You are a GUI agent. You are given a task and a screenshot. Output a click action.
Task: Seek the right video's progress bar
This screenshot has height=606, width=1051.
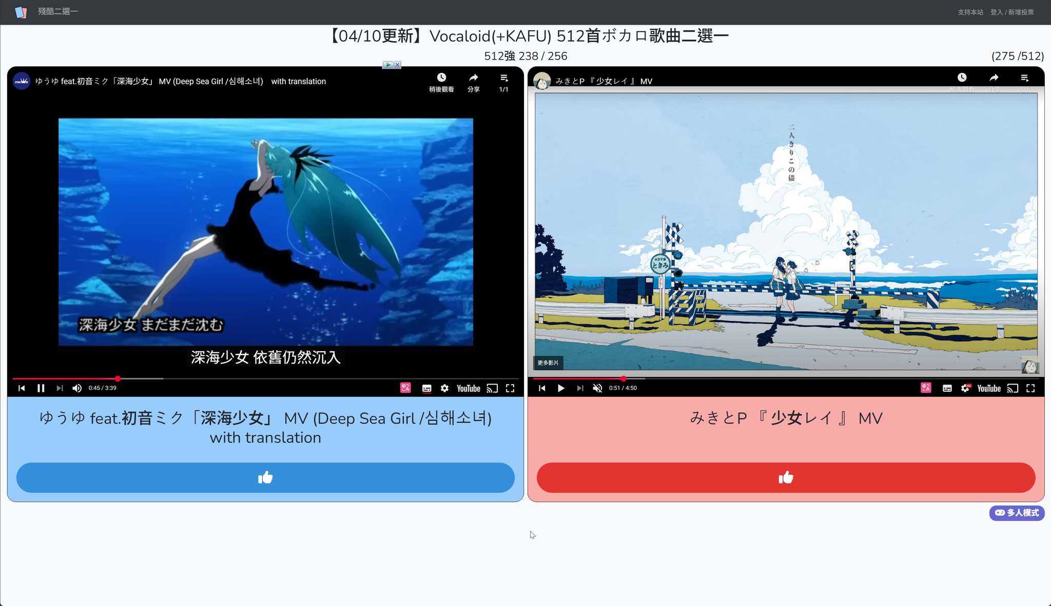coord(786,378)
